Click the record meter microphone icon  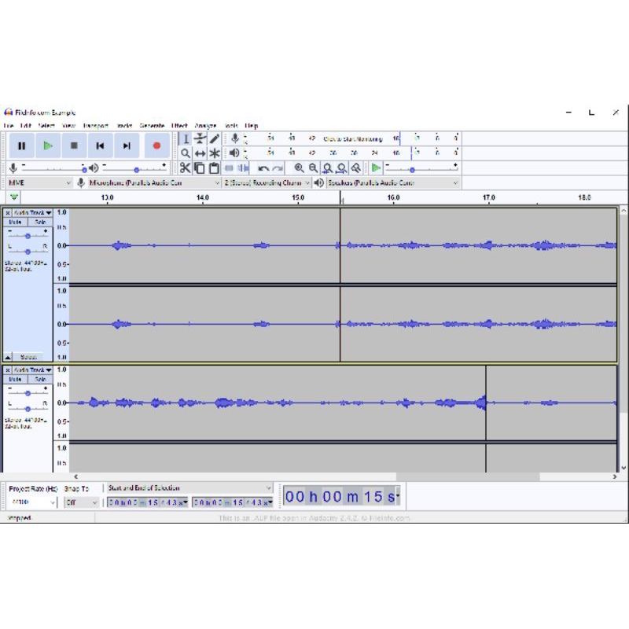coord(235,138)
